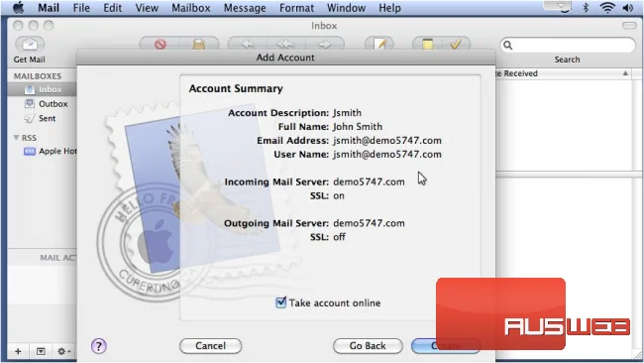Click the User Name value jsmith@demo5747.com
This screenshot has width=644, height=363.
[386, 154]
